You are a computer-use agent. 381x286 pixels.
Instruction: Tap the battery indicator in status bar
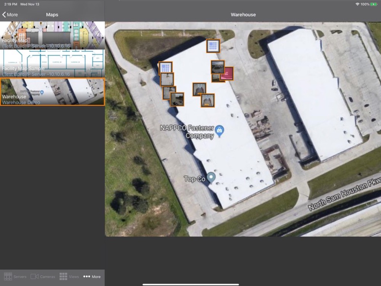[374, 4]
